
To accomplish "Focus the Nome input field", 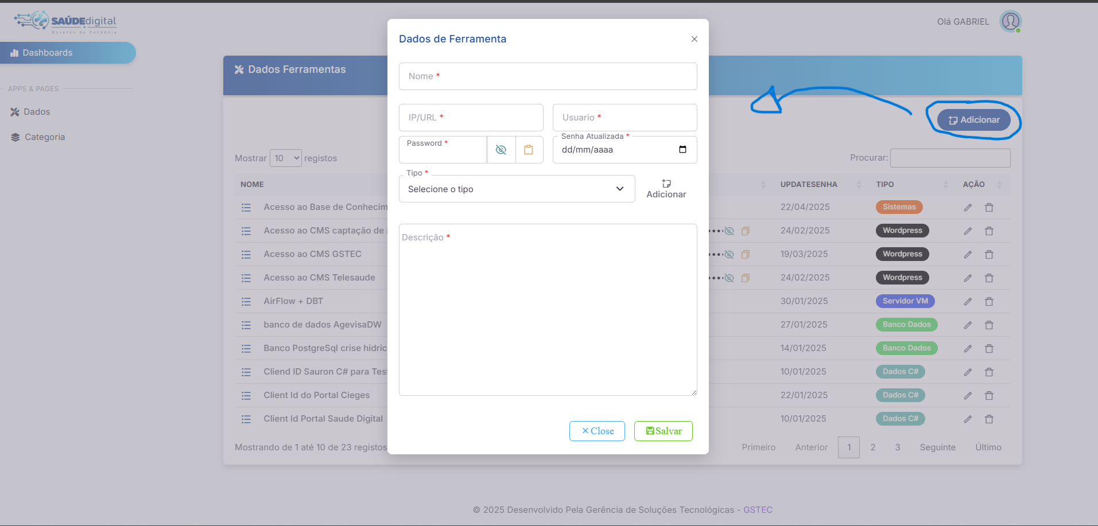I will pos(548,76).
